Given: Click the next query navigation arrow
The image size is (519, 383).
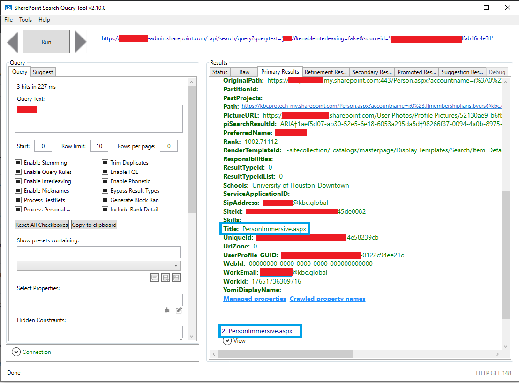Looking at the screenshot, I should point(81,42).
